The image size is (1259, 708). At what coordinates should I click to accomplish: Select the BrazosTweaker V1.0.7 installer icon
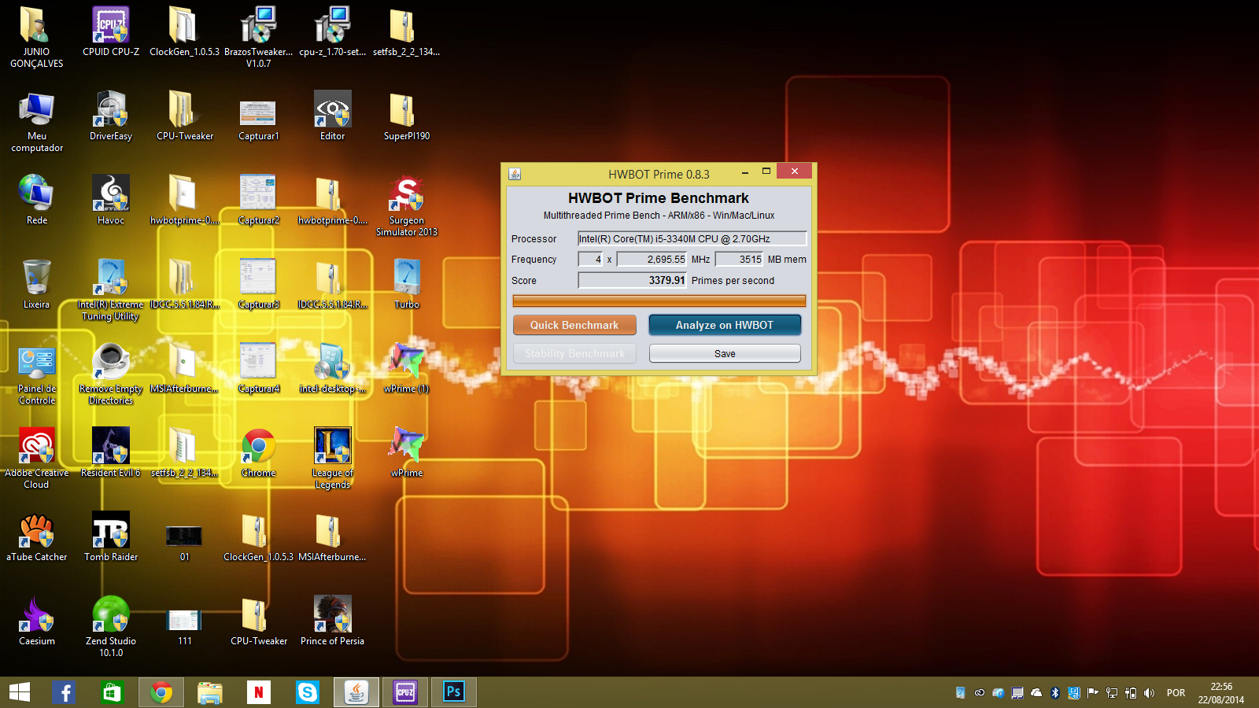pos(258,37)
